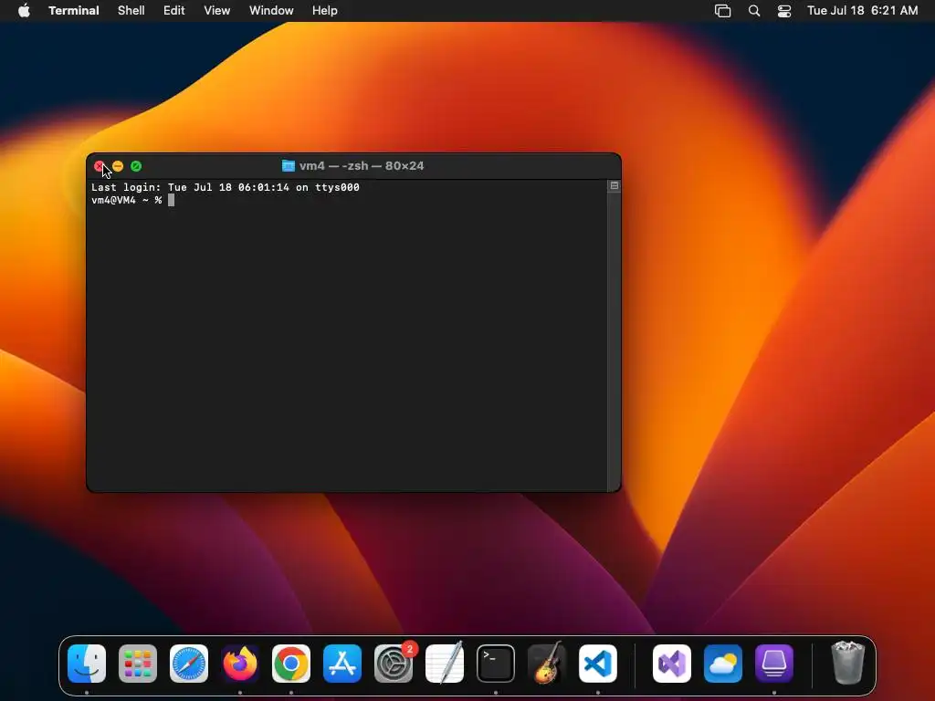The width and height of the screenshot is (935, 701).
Task: Open System Settings with badge 2
Action: [394, 664]
